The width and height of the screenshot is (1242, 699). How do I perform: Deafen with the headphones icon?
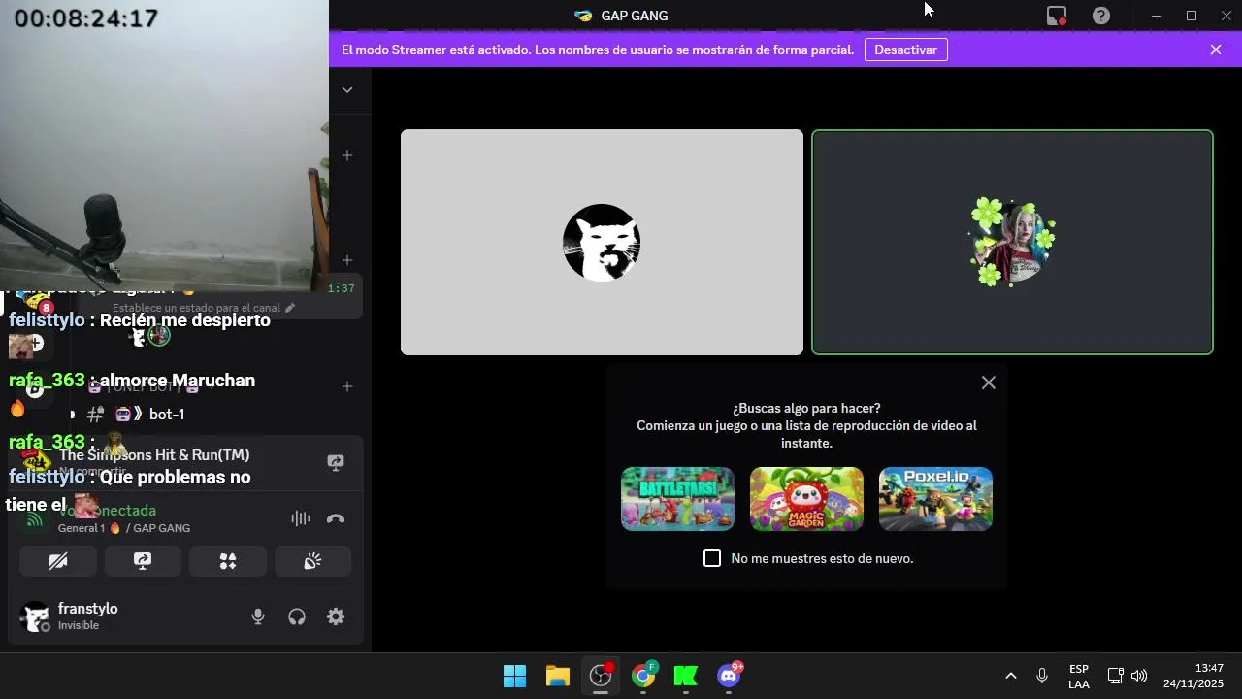297,616
